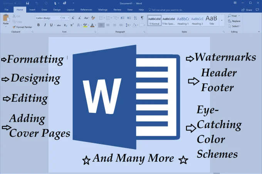Open Customize Quick Access Toolbar dropdown
Image resolution: width=262 pixels, height=174 pixels.
coord(73,3)
